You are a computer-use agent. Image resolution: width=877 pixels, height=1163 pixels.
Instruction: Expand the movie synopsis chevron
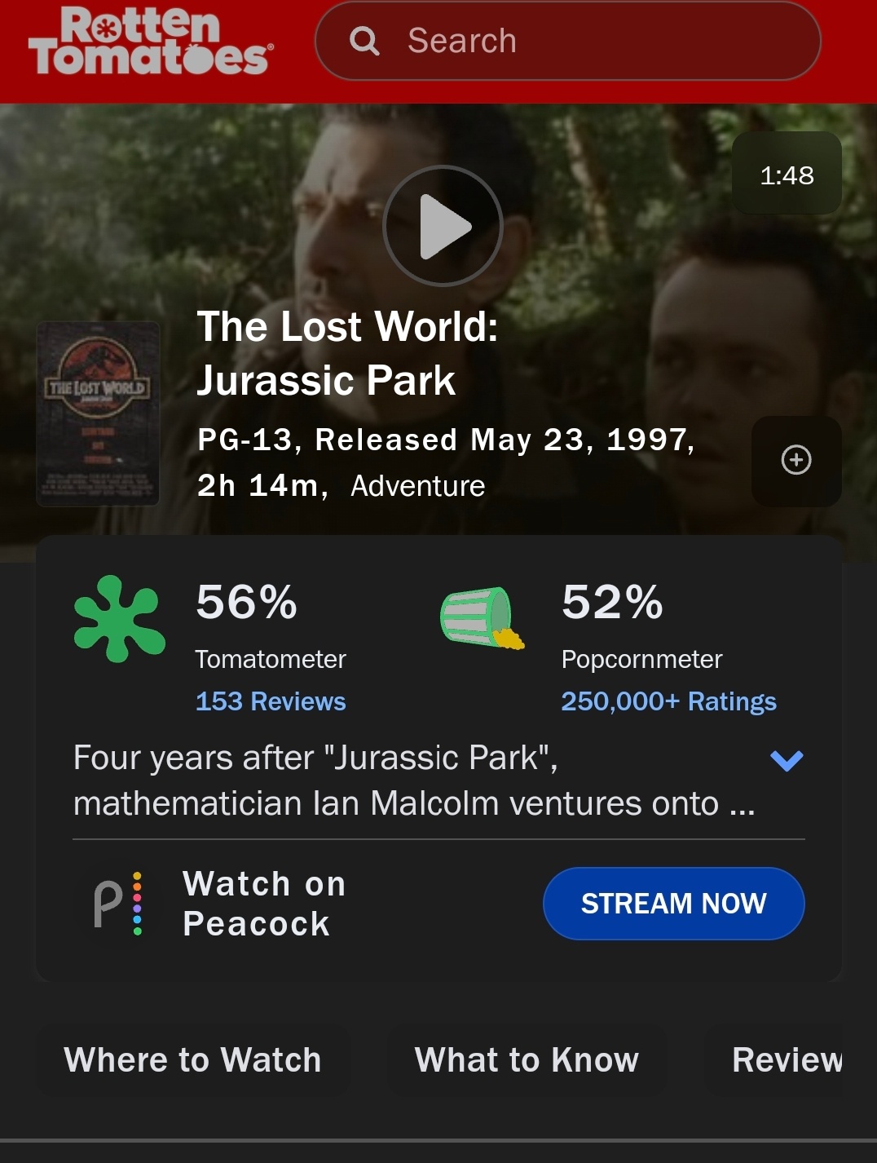tap(787, 761)
